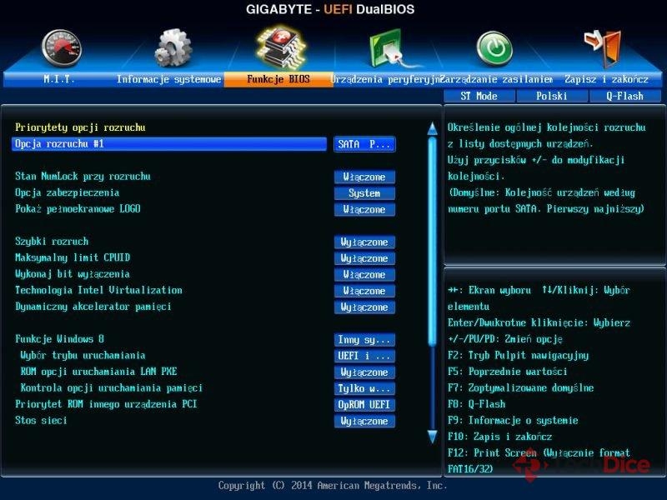Select Technologia Intel Virtualization label
Viewport: 667px width, 500px height.
click(98, 290)
